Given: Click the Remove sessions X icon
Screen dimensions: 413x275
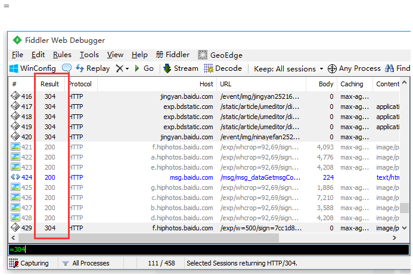Looking at the screenshot, I should pos(119,68).
